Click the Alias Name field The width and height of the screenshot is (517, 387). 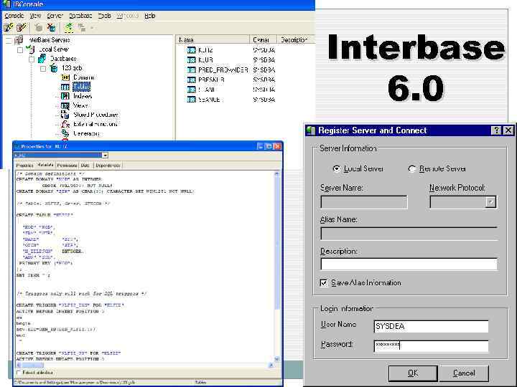(x=409, y=234)
